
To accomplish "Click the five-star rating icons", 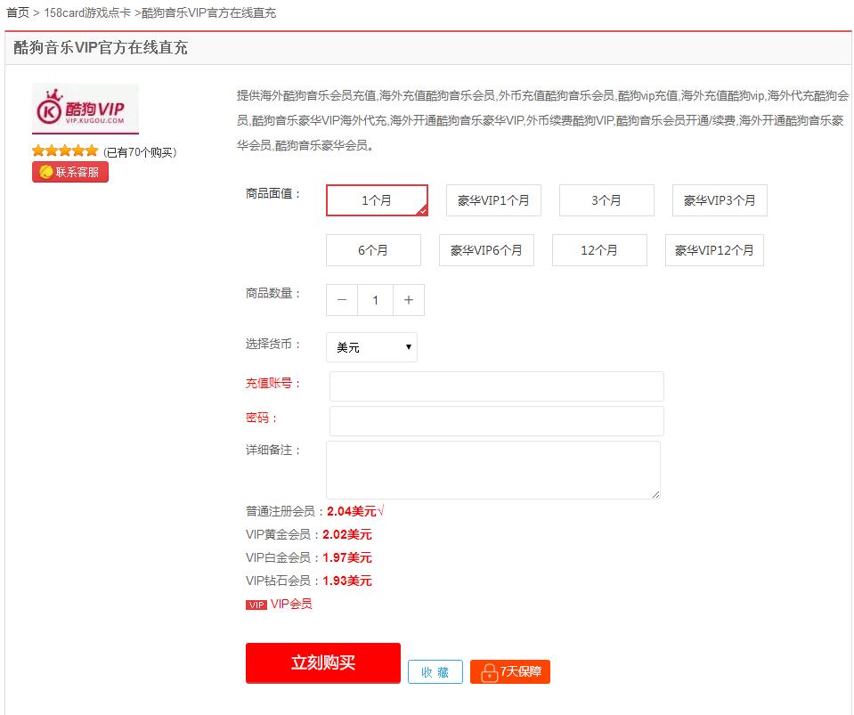I will (x=65, y=151).
